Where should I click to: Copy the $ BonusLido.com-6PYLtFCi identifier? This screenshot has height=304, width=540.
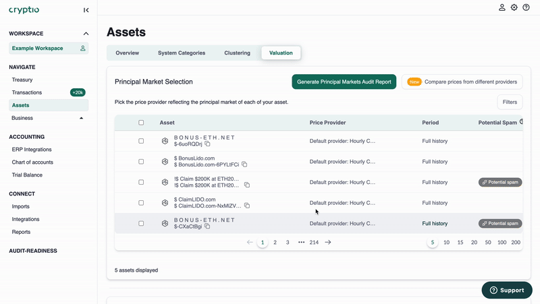coord(244,164)
